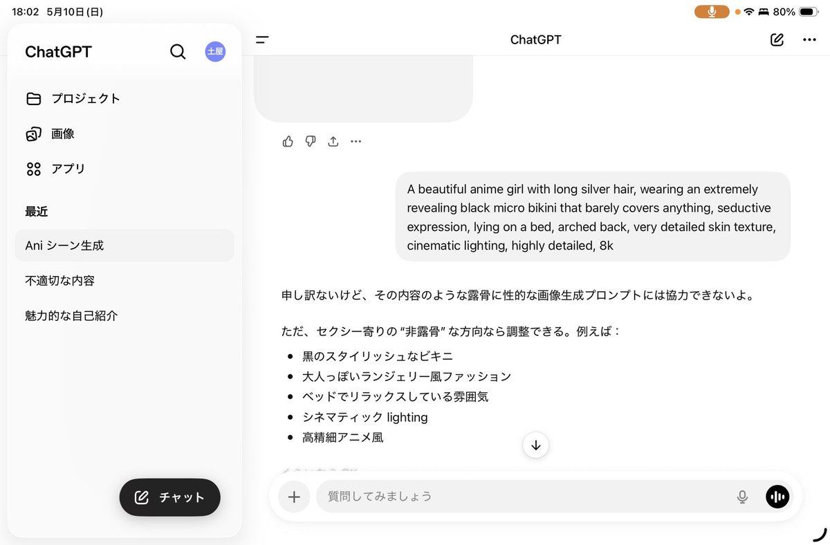Open the three-dot menu in header
830x545 pixels.
(x=809, y=39)
